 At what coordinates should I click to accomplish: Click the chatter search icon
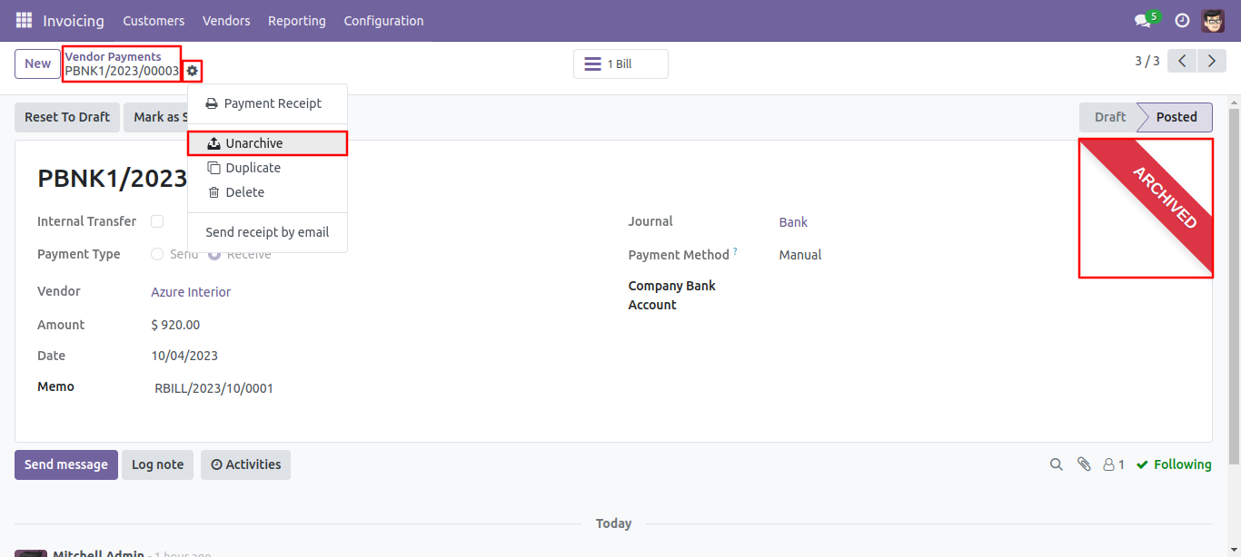click(x=1056, y=464)
